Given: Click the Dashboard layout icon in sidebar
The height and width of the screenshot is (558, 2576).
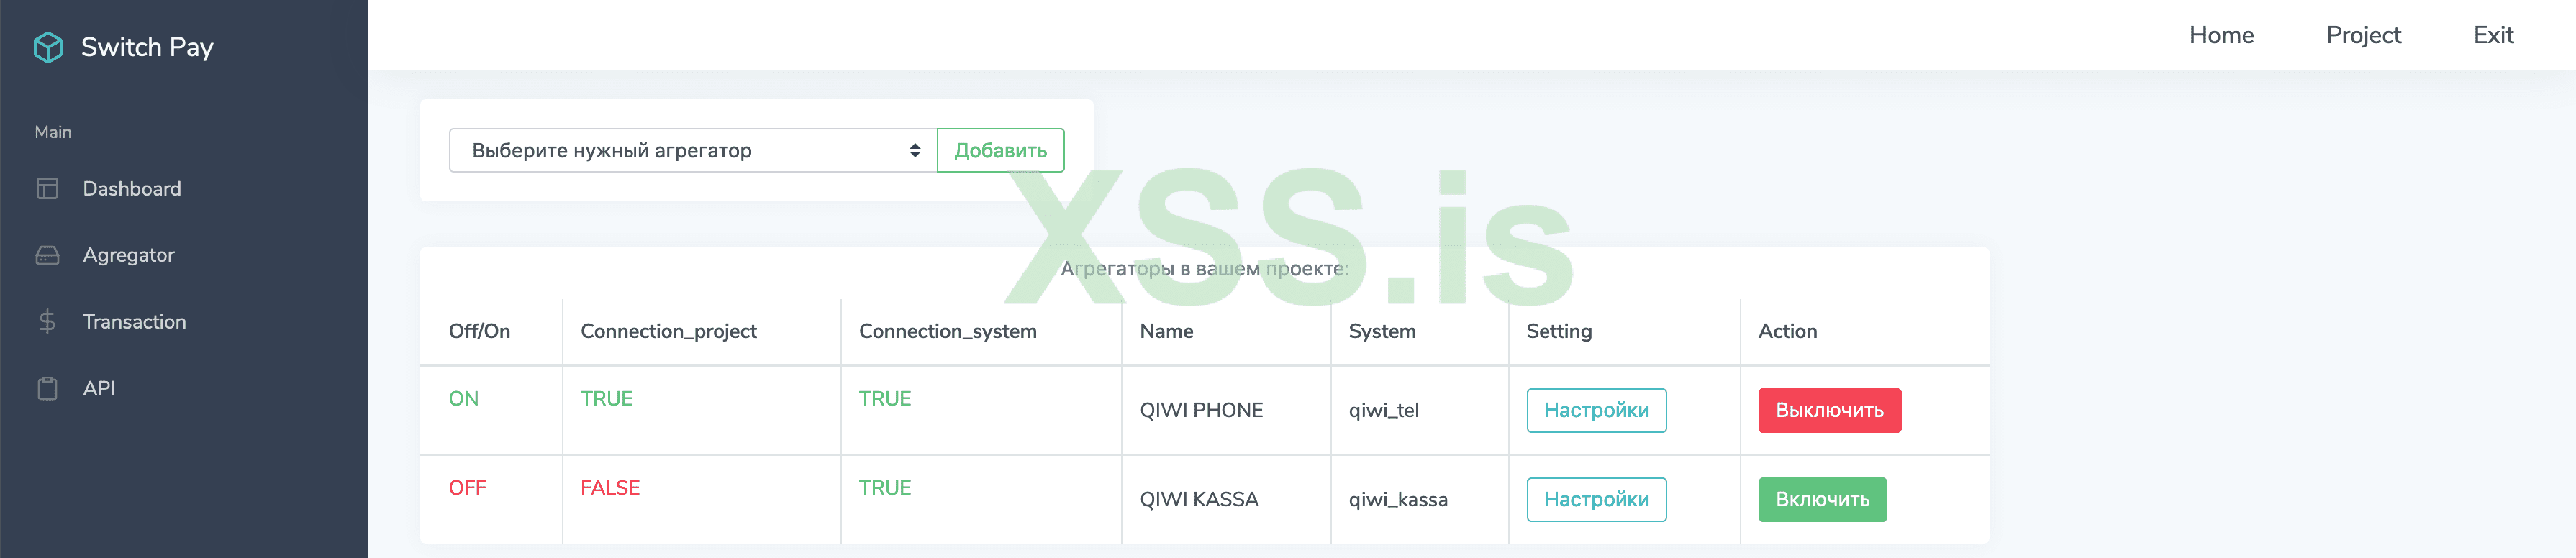Looking at the screenshot, I should click(47, 189).
